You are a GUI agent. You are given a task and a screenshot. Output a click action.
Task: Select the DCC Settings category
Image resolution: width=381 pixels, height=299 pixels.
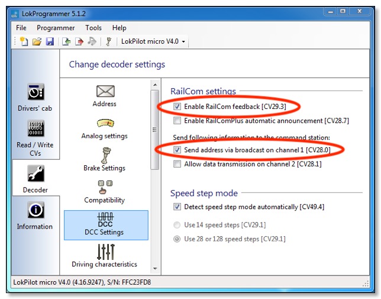[106, 225]
